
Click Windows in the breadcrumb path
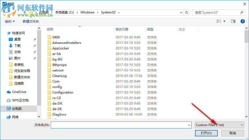point(87,12)
